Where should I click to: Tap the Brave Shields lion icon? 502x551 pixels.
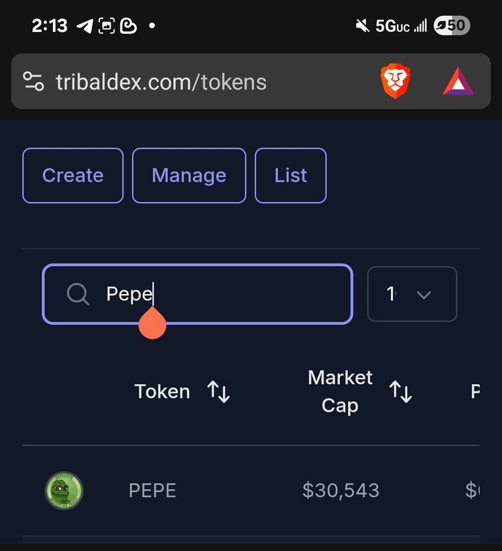click(395, 81)
